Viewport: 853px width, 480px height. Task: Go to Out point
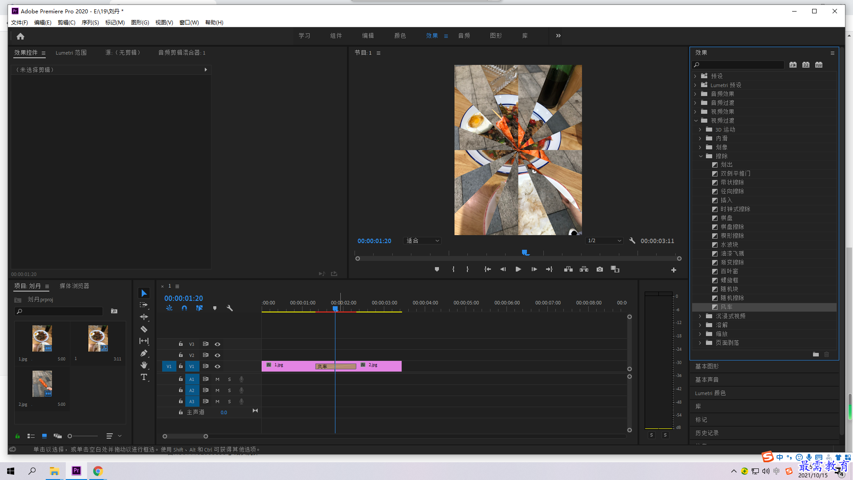pos(550,269)
